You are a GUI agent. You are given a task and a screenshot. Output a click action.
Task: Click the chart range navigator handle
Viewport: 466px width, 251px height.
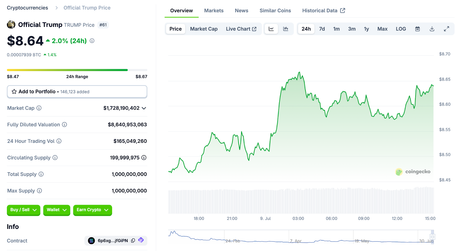(433, 236)
